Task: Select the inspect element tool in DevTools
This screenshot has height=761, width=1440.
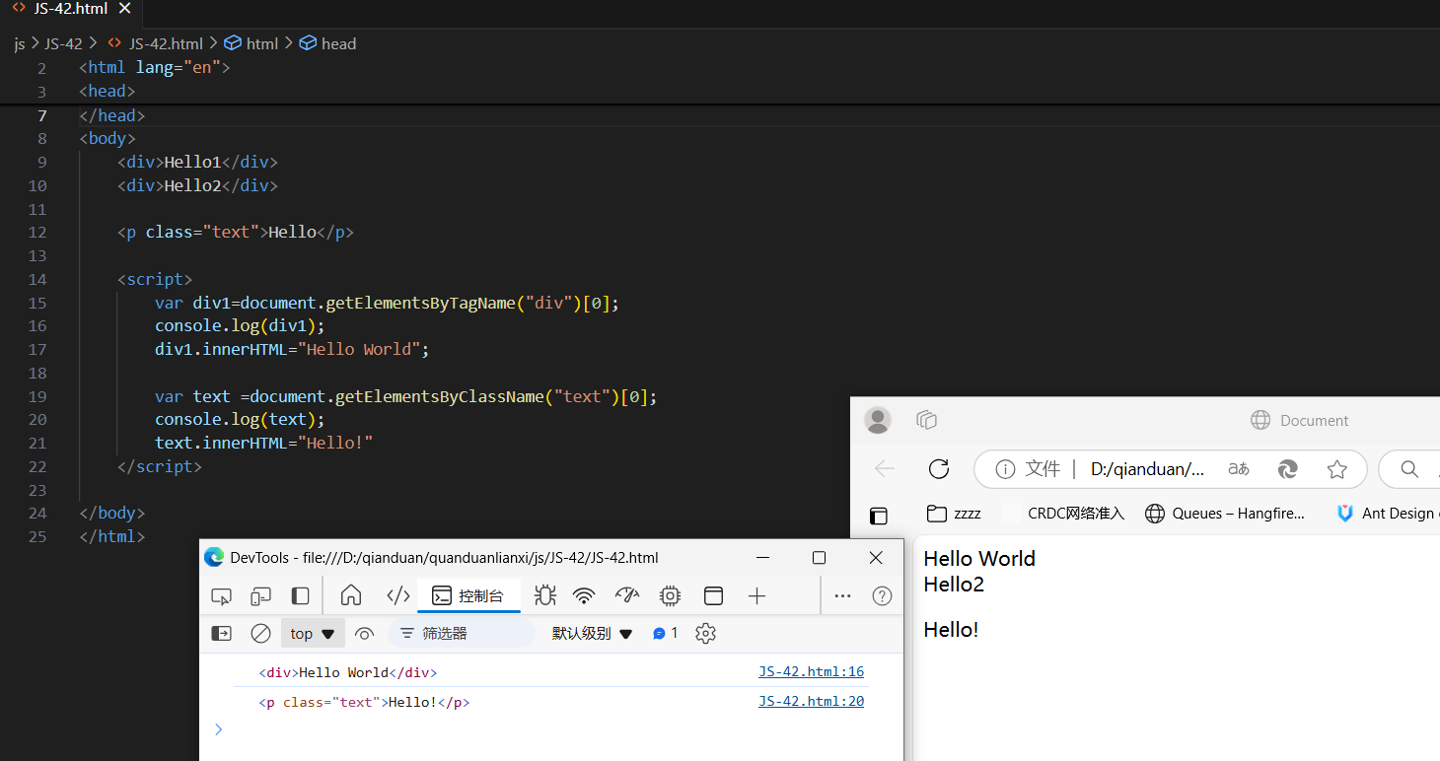Action: coord(222,596)
